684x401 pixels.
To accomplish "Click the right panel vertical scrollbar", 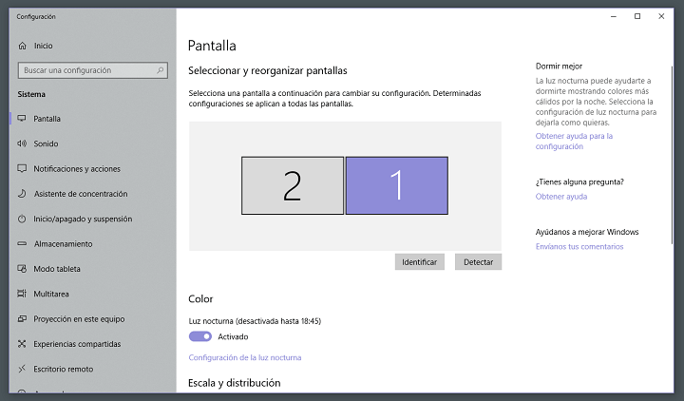I will pos(672,155).
